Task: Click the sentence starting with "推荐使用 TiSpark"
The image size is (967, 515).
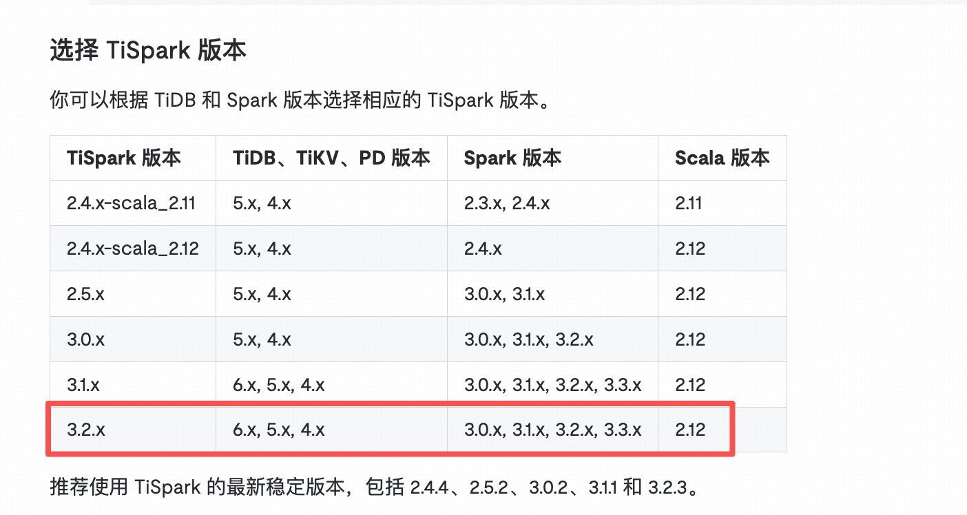Action: coord(378,487)
